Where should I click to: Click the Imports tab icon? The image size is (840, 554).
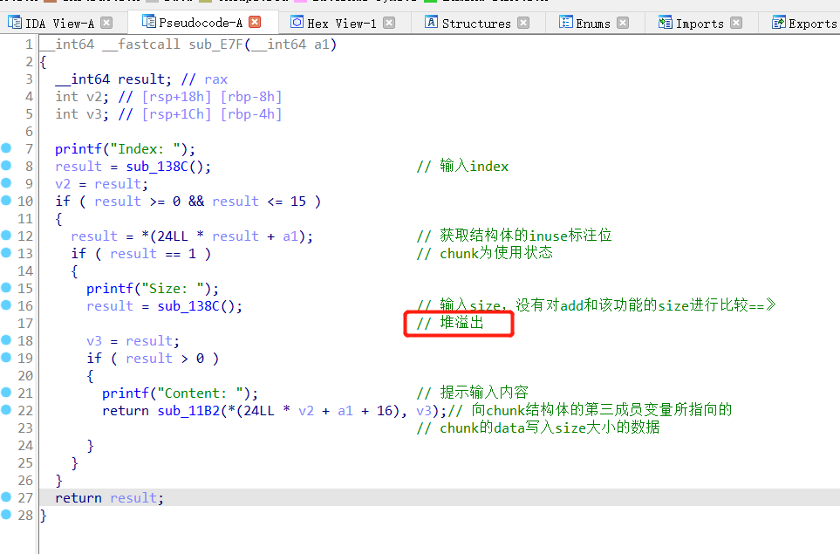(666, 22)
